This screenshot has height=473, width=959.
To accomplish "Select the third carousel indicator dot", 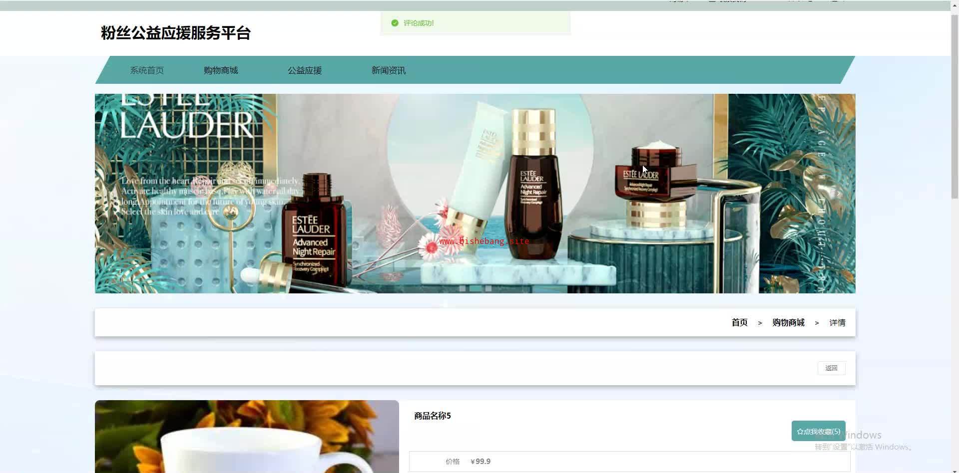I will (488, 288).
